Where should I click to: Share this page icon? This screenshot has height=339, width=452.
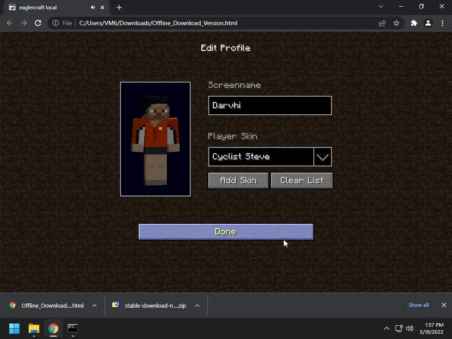[x=382, y=23]
